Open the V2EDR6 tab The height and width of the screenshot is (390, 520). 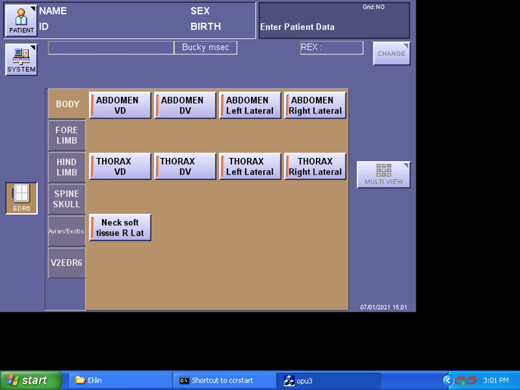coord(67,263)
